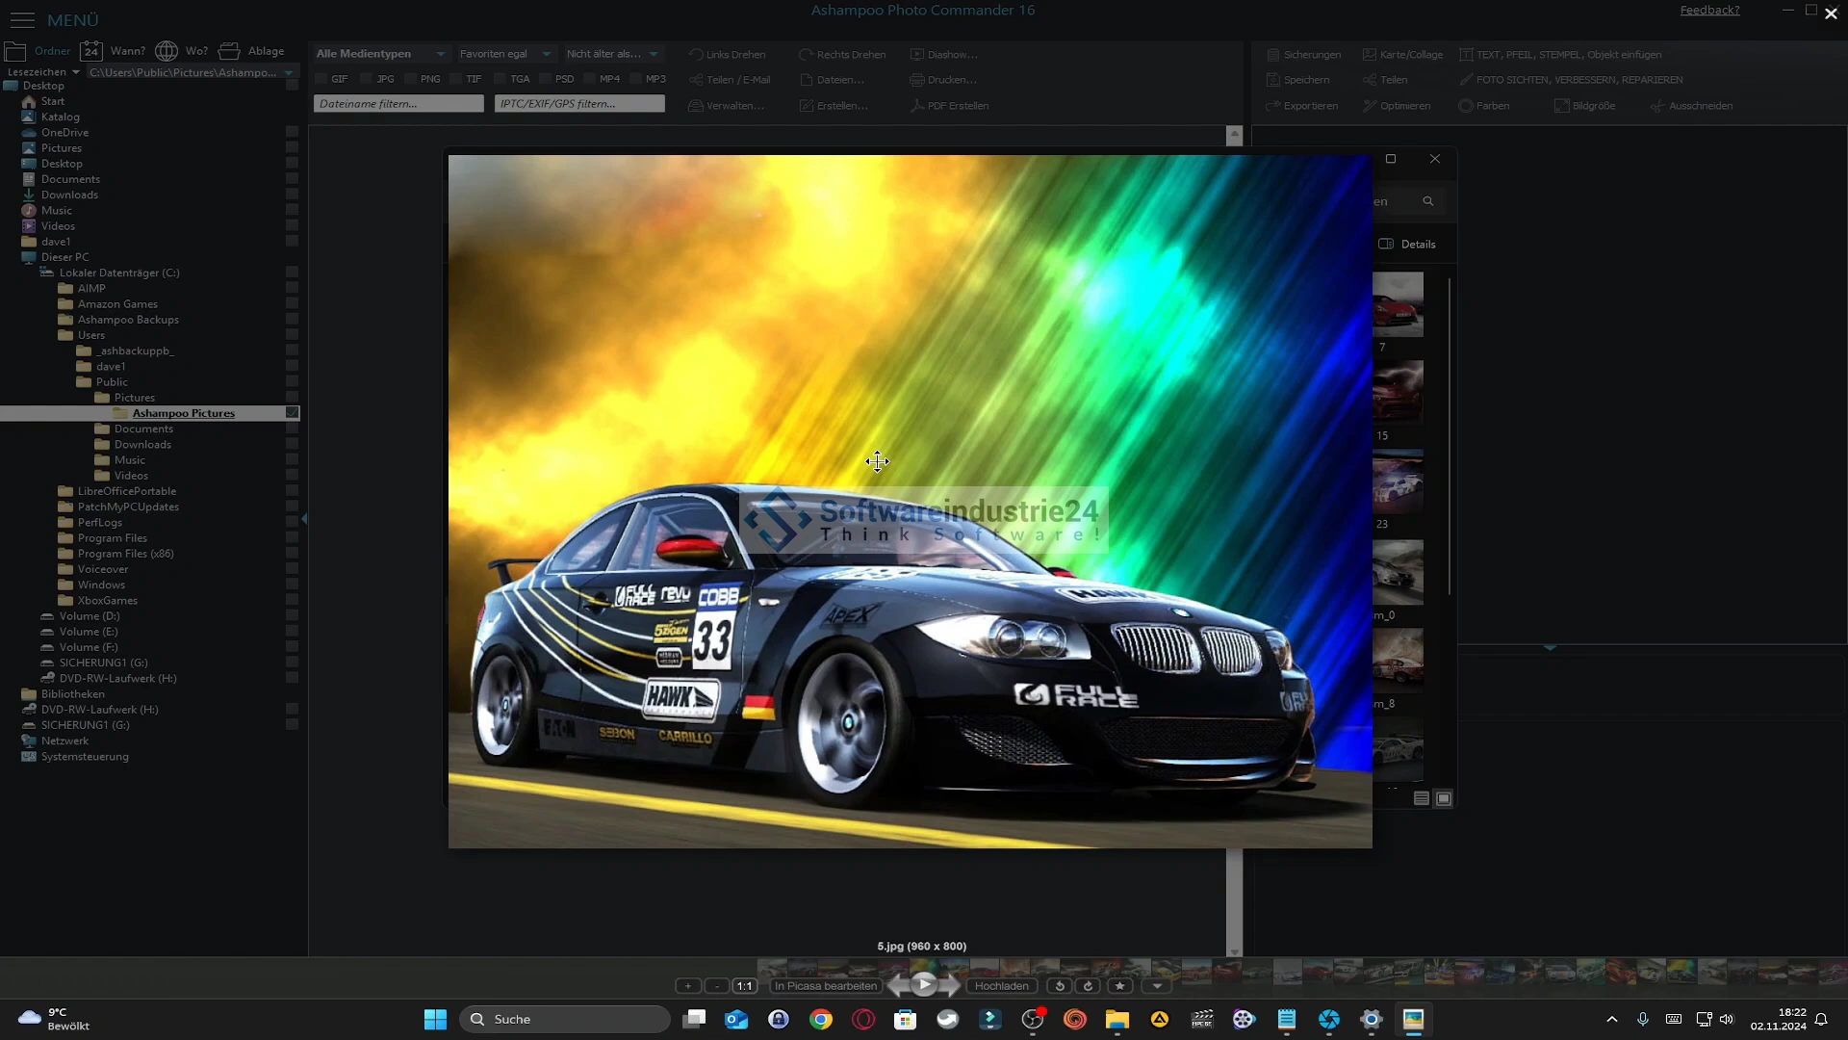Open the Wann? calendar icon
1848x1040 pixels.
point(91,51)
